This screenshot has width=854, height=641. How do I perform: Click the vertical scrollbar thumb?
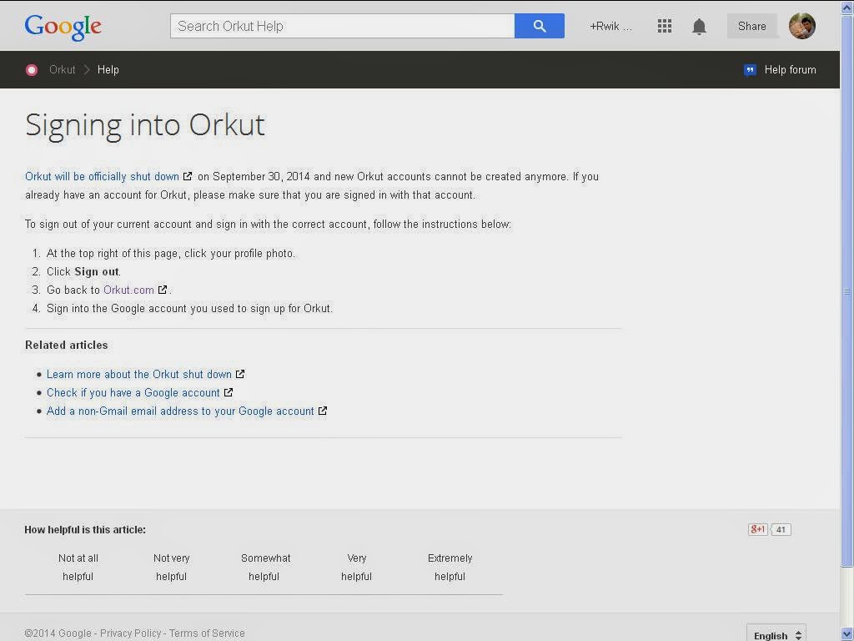[x=847, y=290]
